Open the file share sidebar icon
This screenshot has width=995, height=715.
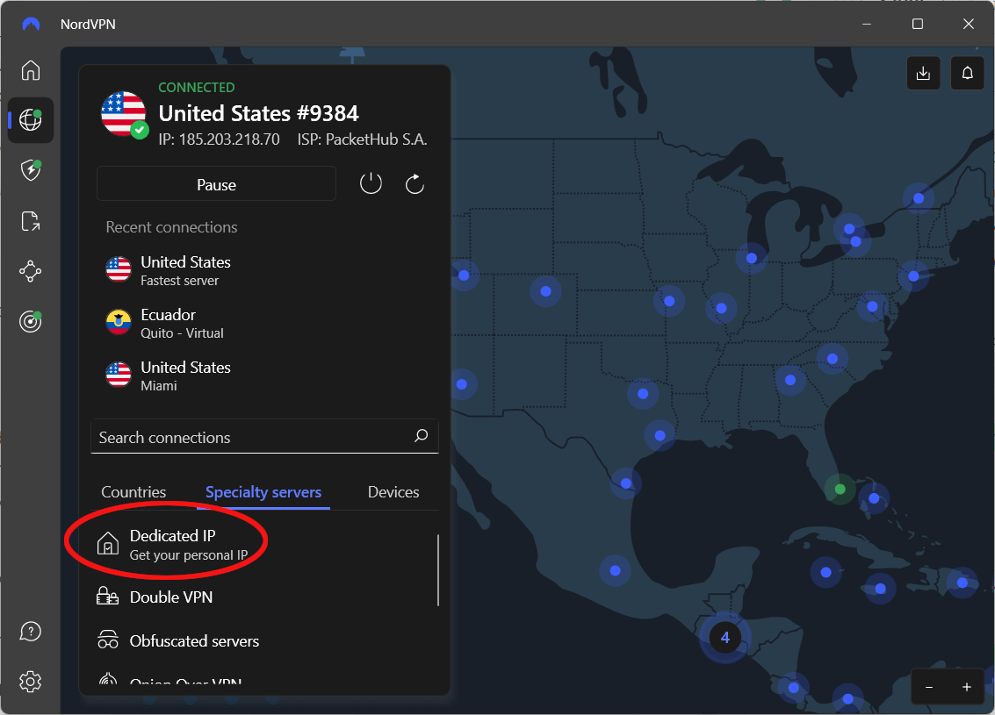pyautogui.click(x=31, y=221)
